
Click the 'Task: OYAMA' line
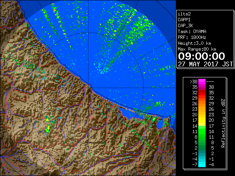coord(192,32)
